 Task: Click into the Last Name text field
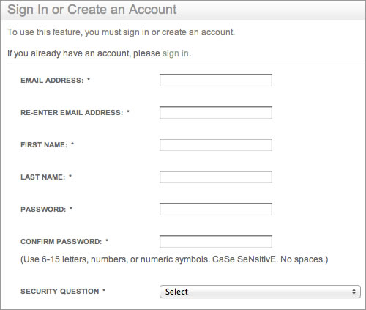click(x=216, y=177)
